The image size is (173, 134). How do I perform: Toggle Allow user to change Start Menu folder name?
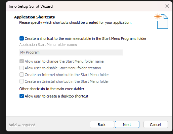tap(21, 61)
